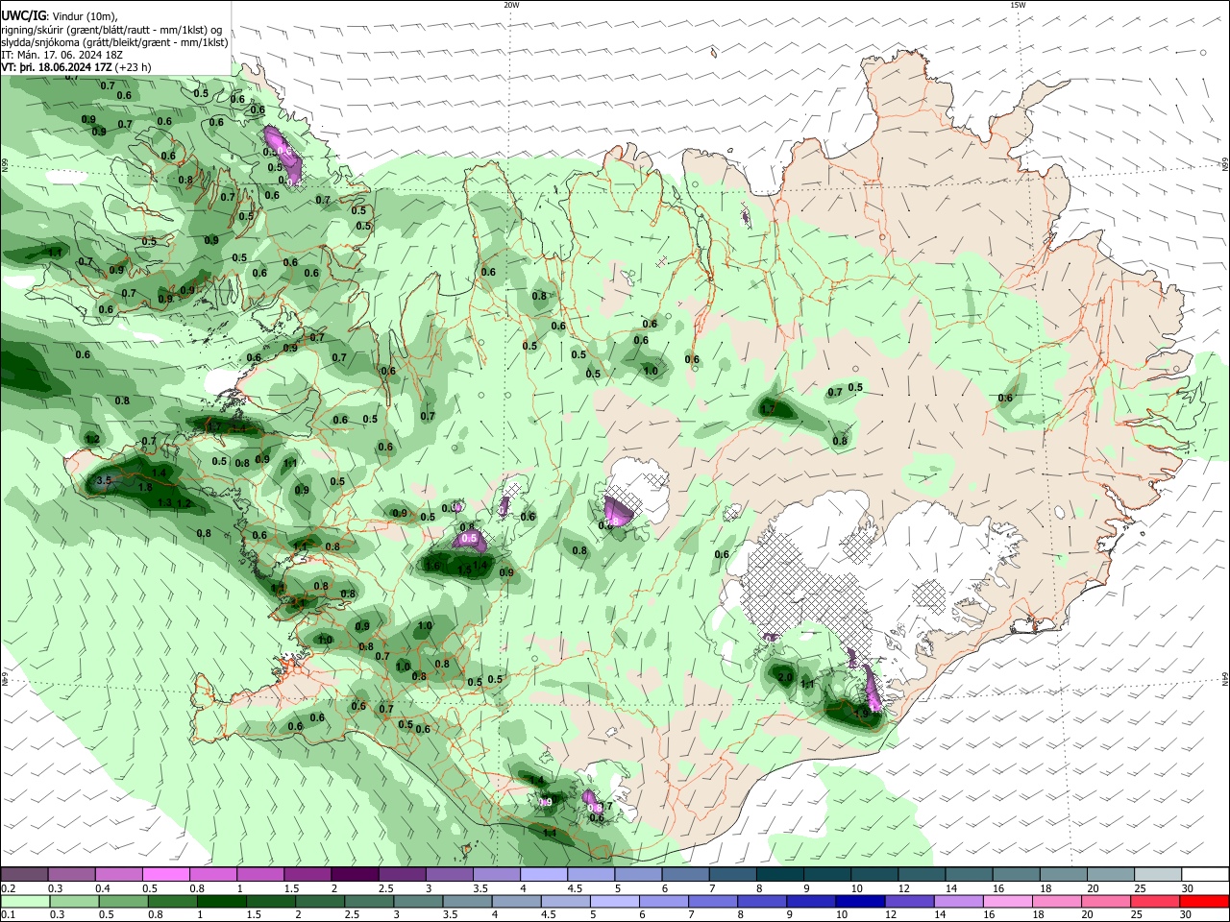
Task: Click the lower-row blue swatch between 8 and 9
Action: 762,901
